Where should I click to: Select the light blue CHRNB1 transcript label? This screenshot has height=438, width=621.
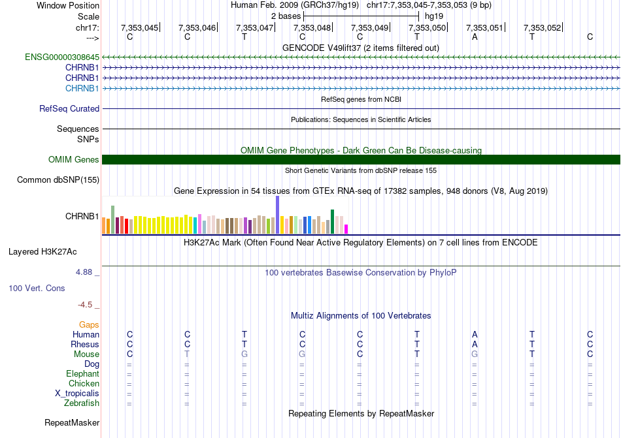click(x=82, y=88)
